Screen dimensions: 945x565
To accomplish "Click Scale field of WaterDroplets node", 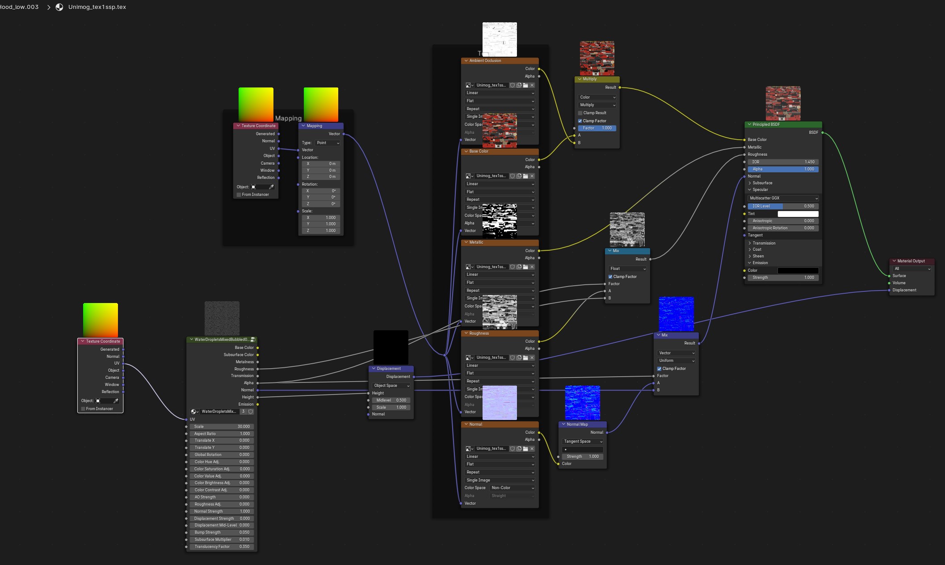I will pyautogui.click(x=222, y=427).
